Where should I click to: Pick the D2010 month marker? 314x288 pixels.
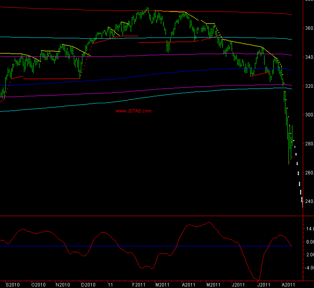(88, 285)
